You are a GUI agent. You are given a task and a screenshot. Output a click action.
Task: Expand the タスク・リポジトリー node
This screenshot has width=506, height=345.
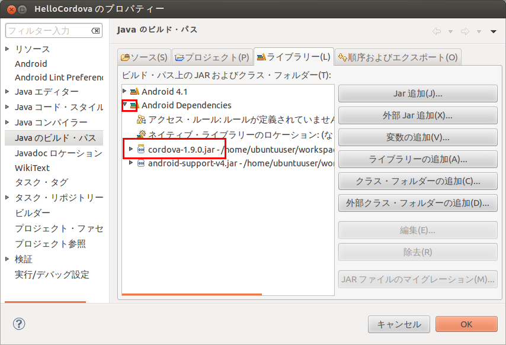tap(7, 197)
